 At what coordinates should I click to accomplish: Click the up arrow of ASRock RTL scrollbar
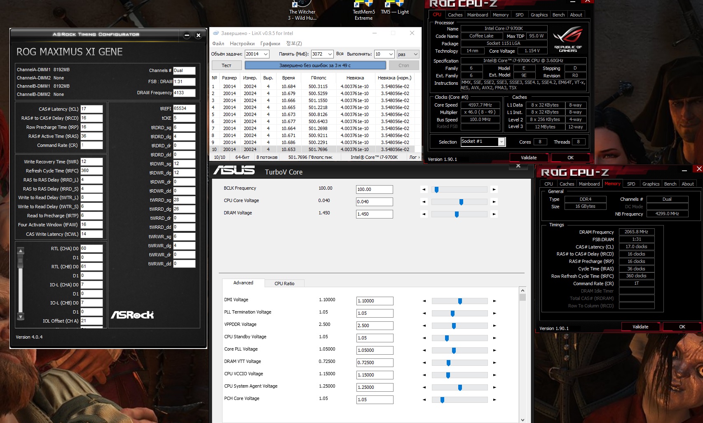click(x=21, y=251)
